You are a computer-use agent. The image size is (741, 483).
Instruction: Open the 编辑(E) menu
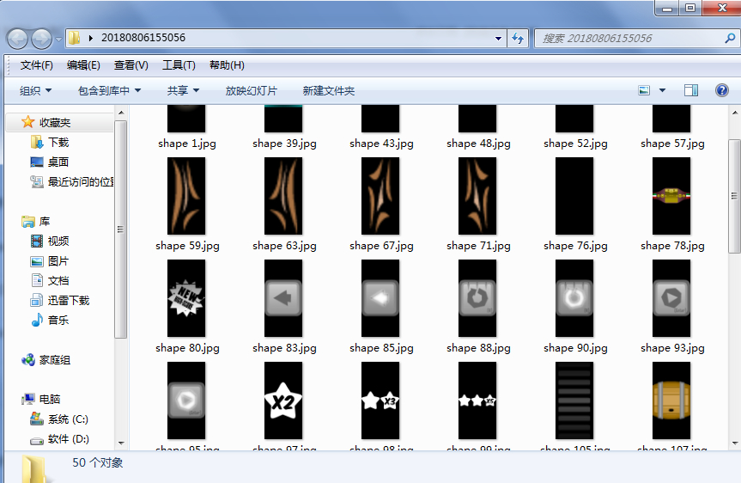click(83, 65)
